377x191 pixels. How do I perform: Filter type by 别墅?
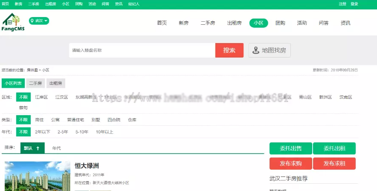pos(96,120)
